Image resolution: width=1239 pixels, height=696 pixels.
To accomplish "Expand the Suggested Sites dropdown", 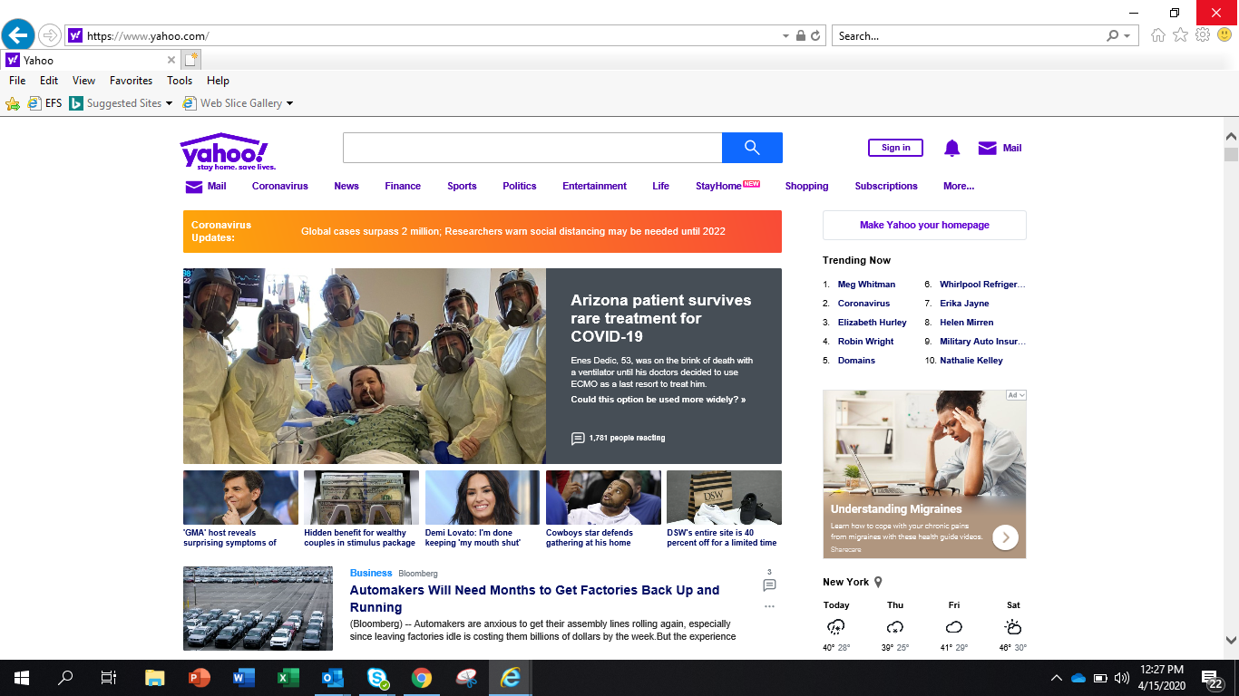I will click(169, 103).
